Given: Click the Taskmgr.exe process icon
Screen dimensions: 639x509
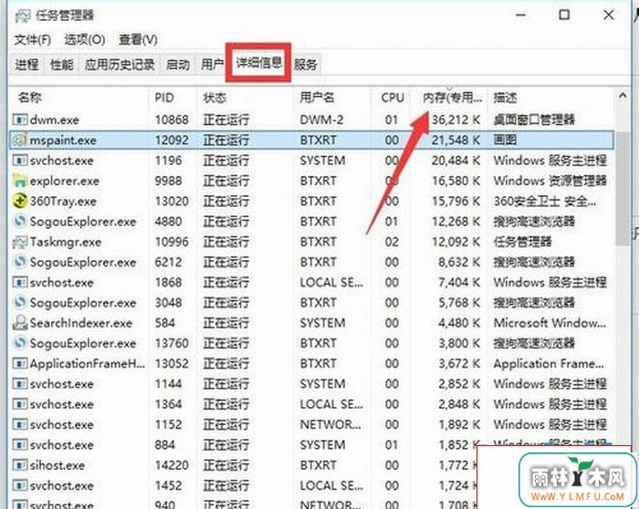Looking at the screenshot, I should (19, 242).
